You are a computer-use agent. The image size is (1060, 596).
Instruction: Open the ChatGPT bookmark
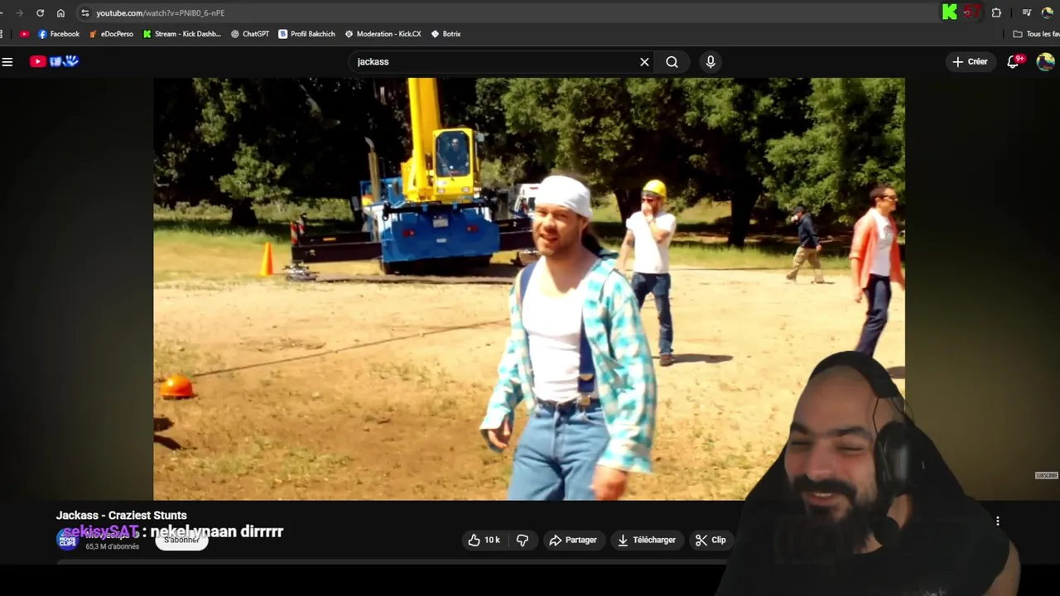pyautogui.click(x=250, y=34)
